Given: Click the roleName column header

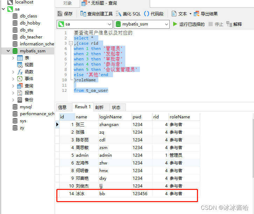Looking at the screenshot, I should pyautogui.click(x=184, y=117).
